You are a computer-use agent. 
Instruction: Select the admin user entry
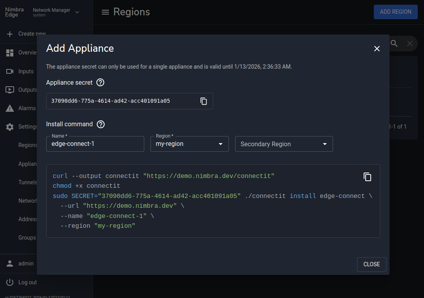tap(26, 263)
